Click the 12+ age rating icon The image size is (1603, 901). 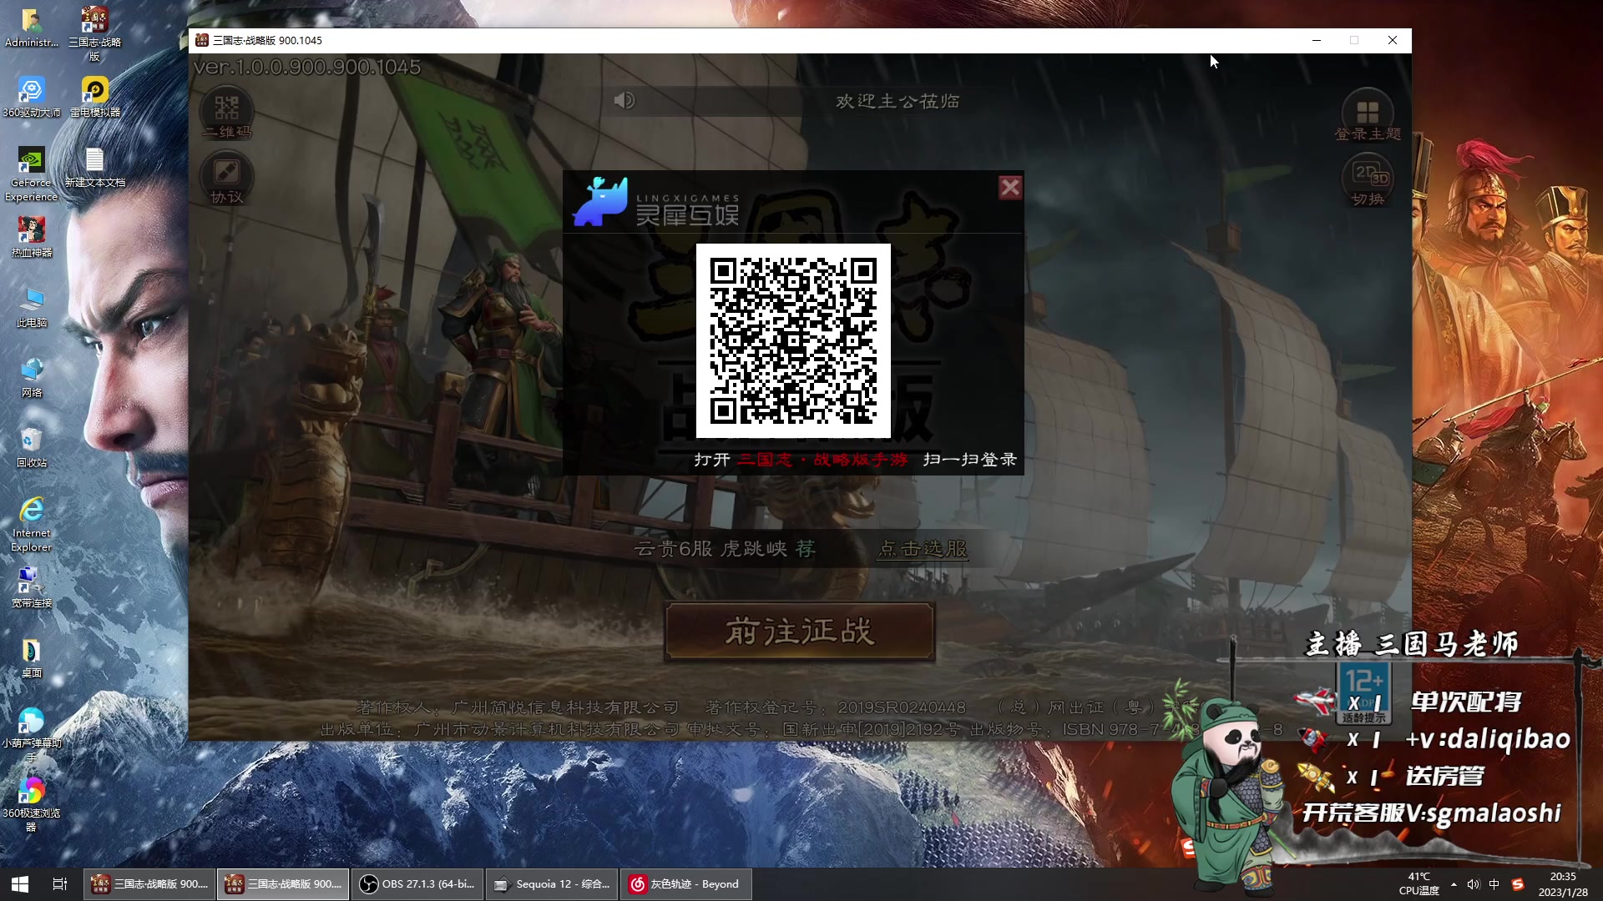[1363, 693]
